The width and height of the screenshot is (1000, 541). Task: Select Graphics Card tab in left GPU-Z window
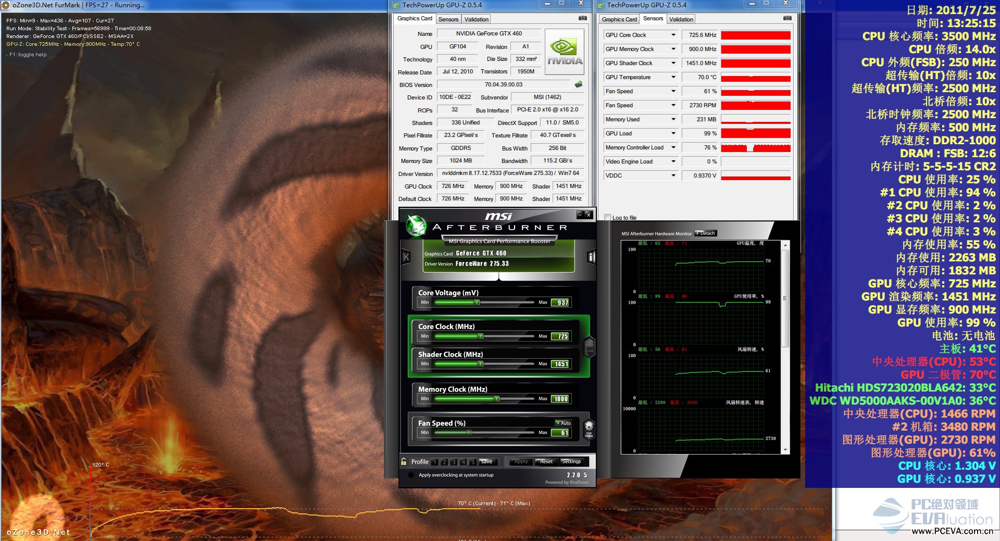[x=415, y=18]
